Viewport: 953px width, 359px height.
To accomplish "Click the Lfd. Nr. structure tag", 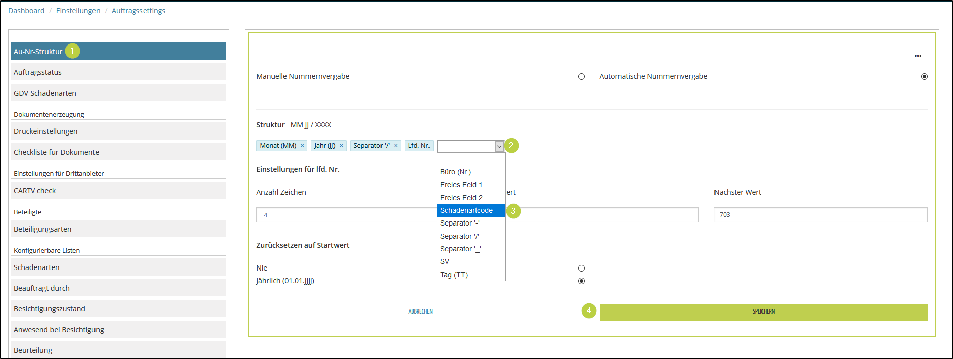I will [419, 146].
